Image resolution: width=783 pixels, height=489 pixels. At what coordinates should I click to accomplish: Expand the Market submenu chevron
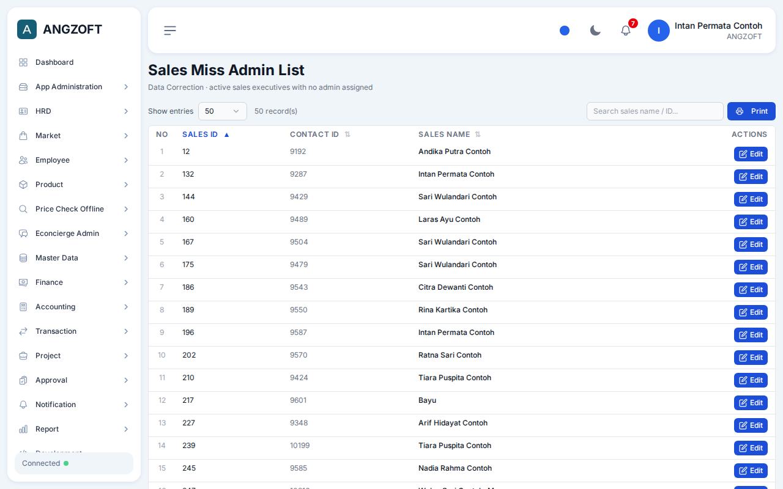point(126,136)
